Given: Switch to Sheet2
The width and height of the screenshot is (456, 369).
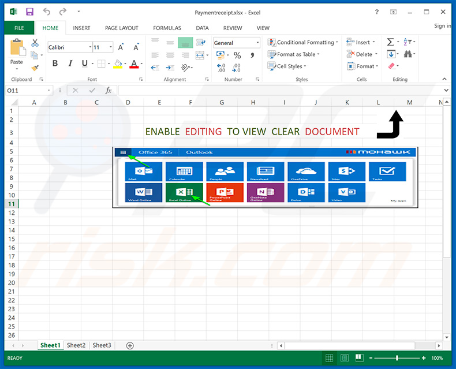Looking at the screenshot, I should tap(76, 345).
